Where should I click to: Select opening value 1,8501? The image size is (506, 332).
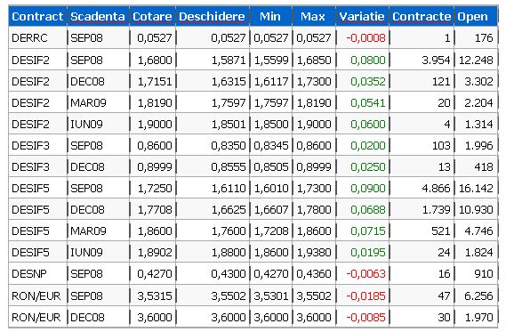pos(229,124)
